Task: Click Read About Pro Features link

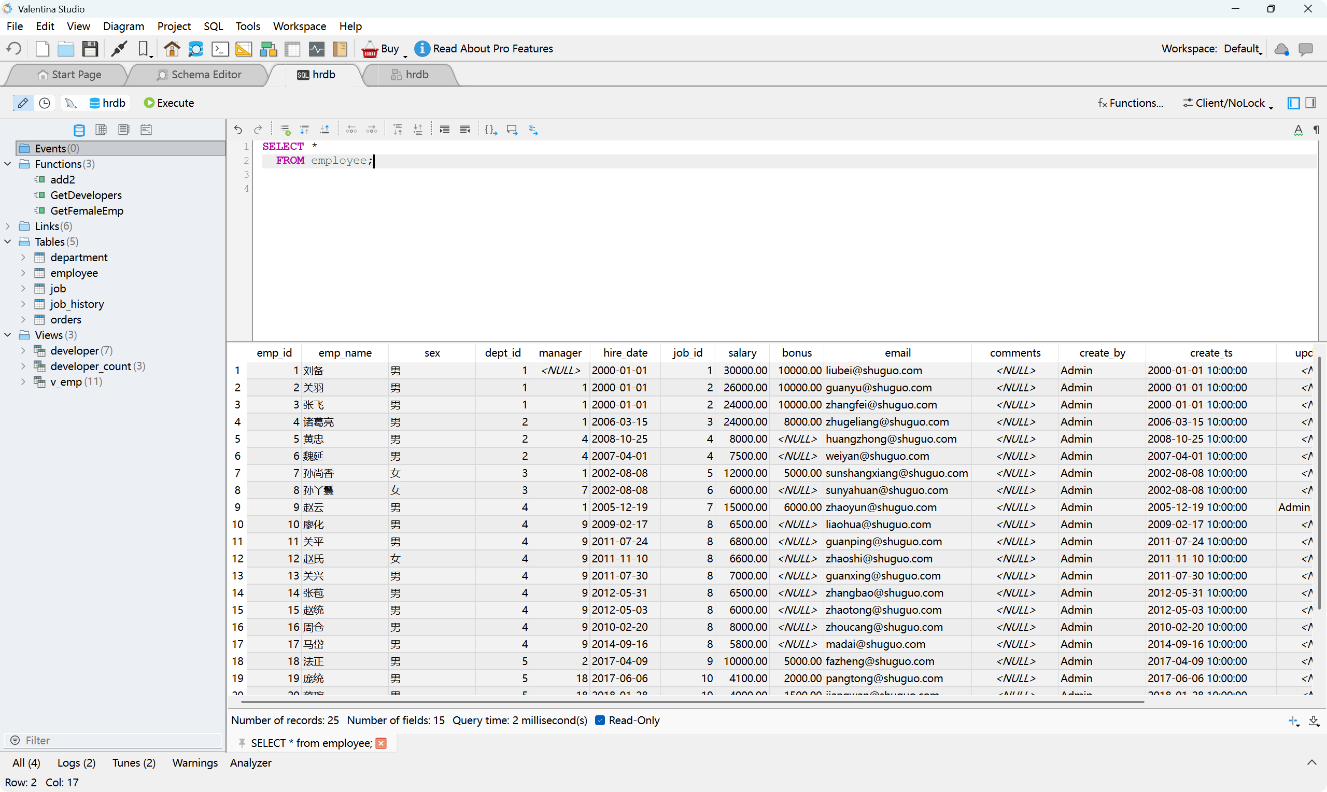Action: click(x=492, y=49)
